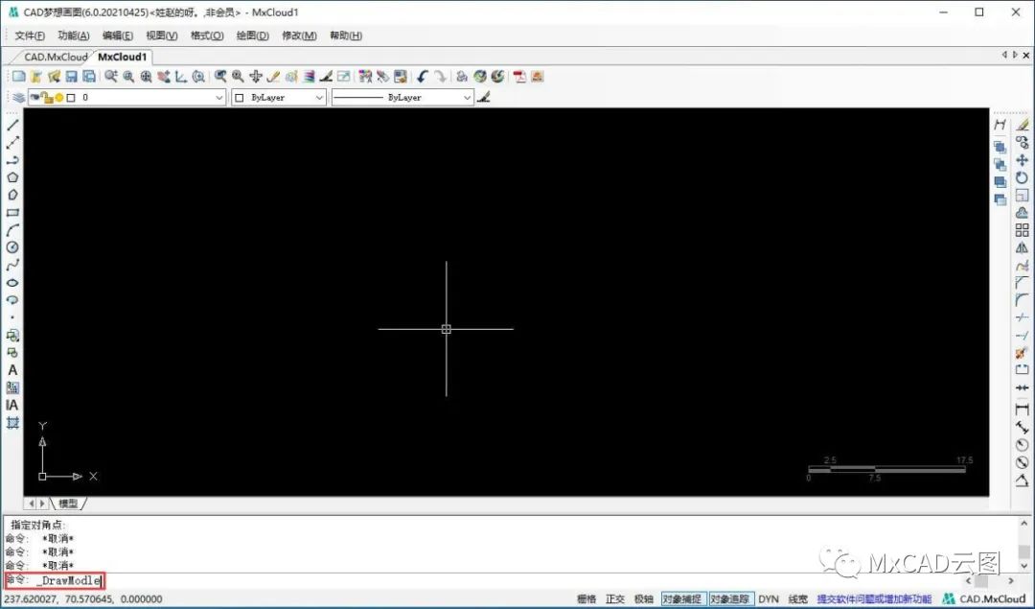The width and height of the screenshot is (1035, 609).
Task: Switch to the MxCloud1 tab
Action: click(x=123, y=57)
